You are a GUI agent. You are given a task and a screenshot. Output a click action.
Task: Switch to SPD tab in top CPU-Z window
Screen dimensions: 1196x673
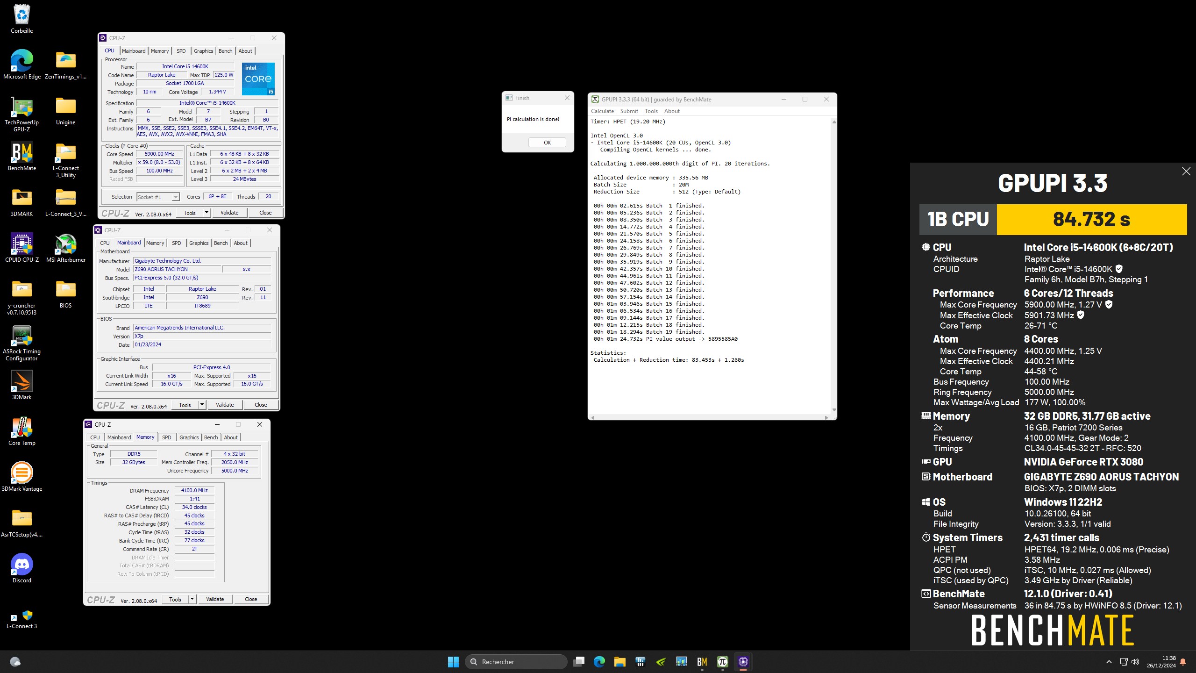[181, 51]
